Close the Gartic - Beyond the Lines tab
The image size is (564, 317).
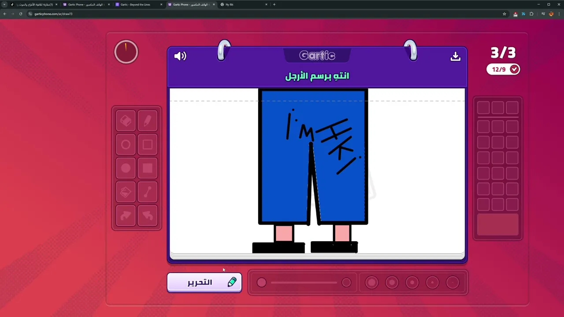(161, 4)
